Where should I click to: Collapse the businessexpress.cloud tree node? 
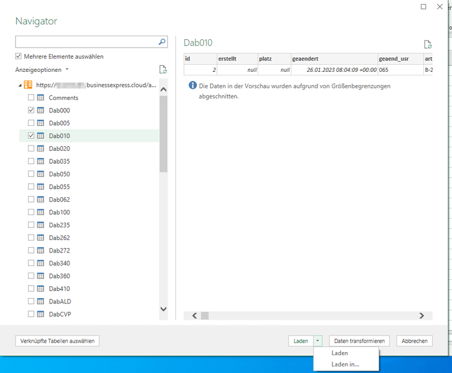pos(20,86)
